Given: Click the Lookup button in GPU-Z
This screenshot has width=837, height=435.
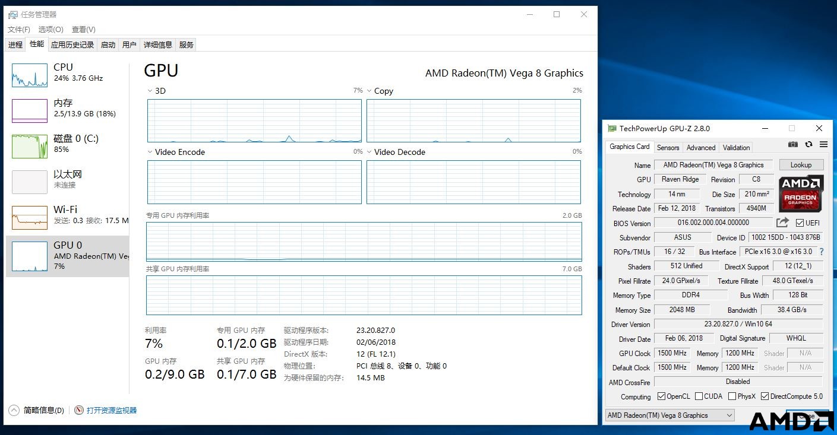Looking at the screenshot, I should point(801,165).
